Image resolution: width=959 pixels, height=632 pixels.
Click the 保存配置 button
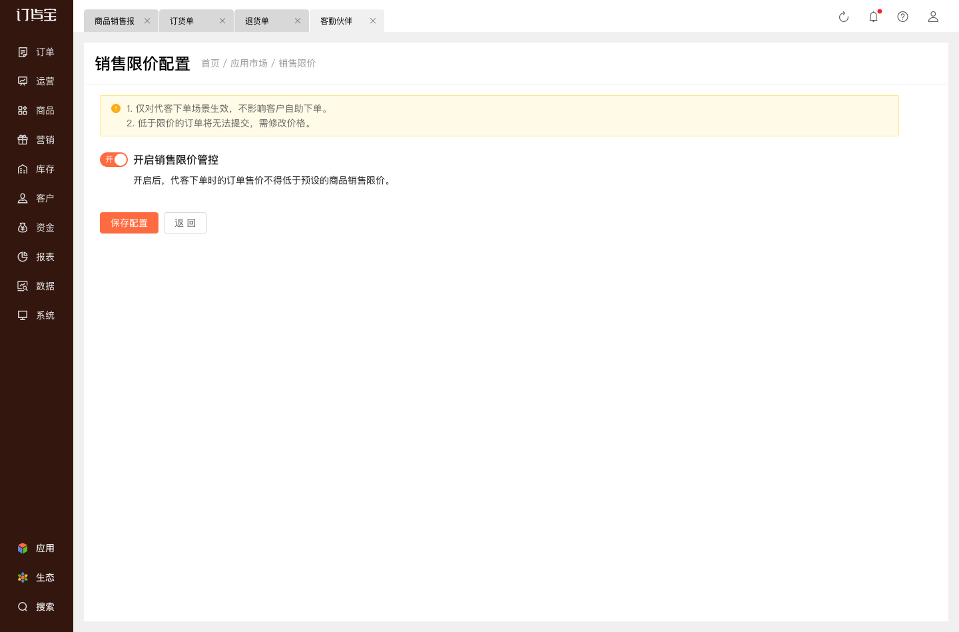coord(129,223)
